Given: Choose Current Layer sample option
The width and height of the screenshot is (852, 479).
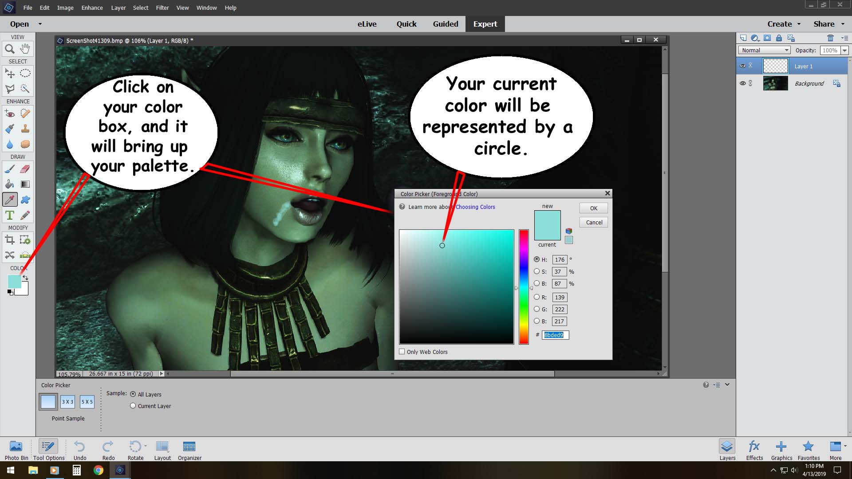Looking at the screenshot, I should coord(133,406).
